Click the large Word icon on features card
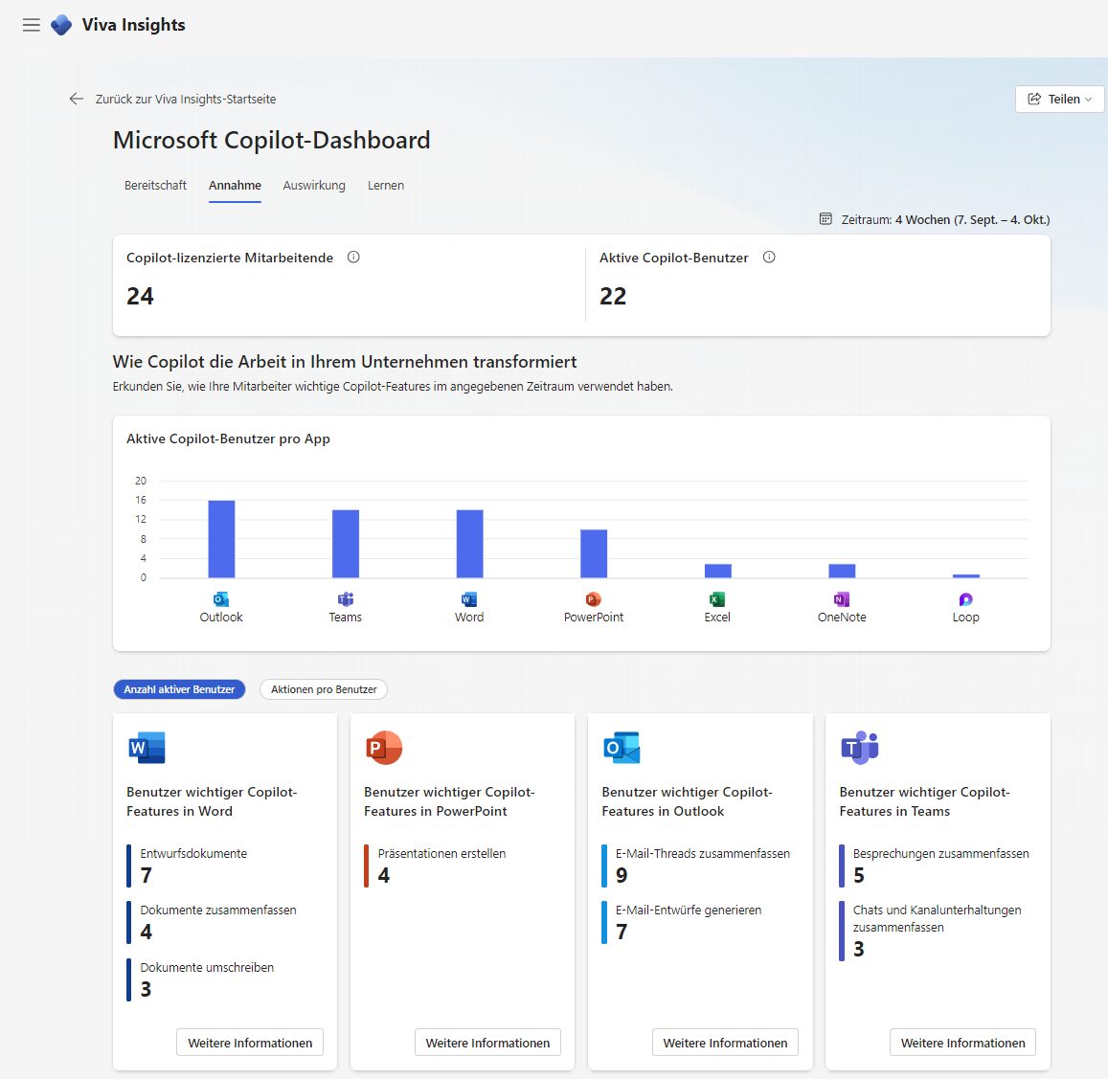The height and width of the screenshot is (1079, 1108). point(147,748)
